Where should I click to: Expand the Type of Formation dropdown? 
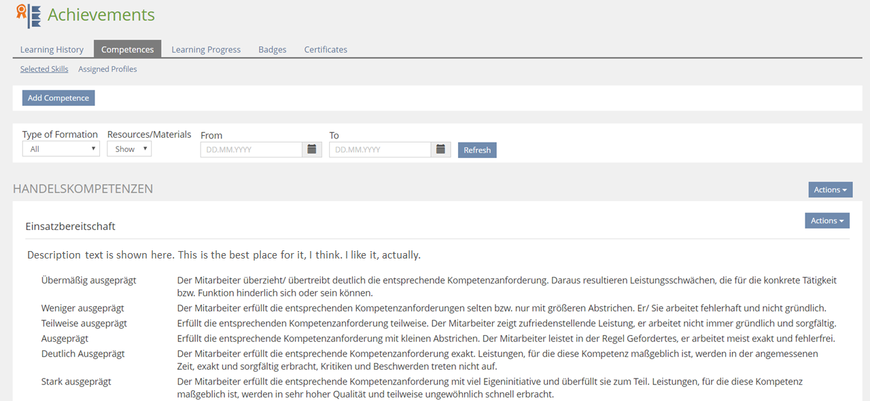point(61,149)
